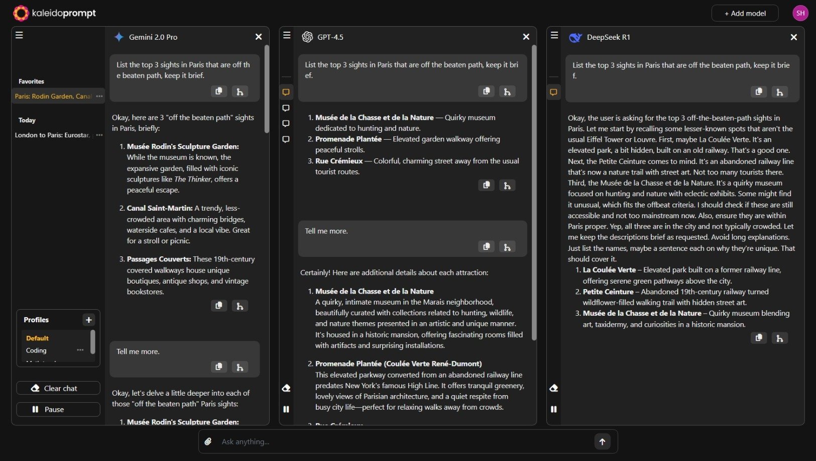The image size is (816, 461).
Task: Close the GPT-4.5 panel
Action: [526, 37]
